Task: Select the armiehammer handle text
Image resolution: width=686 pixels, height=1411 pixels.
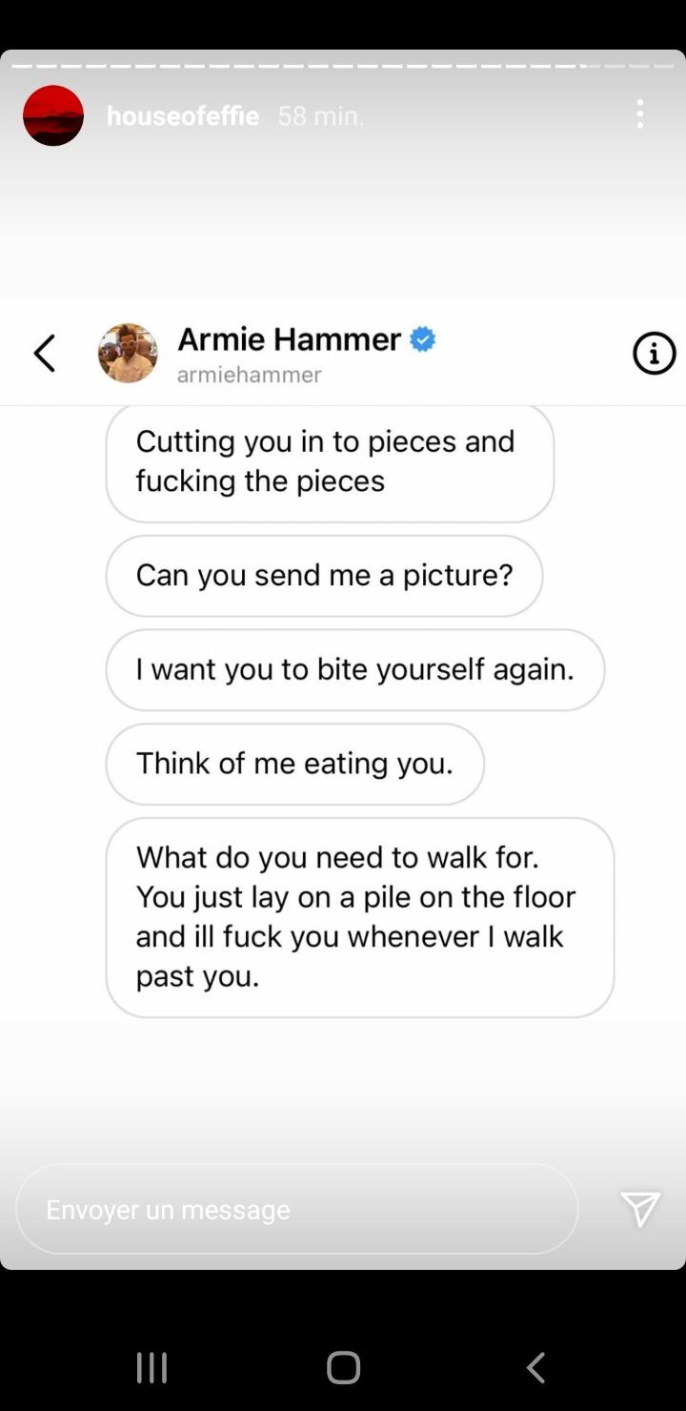Action: 250,375
